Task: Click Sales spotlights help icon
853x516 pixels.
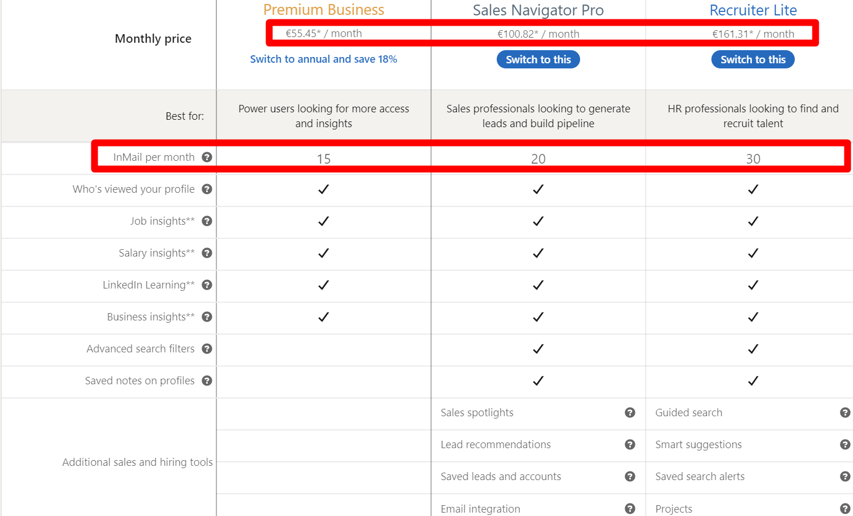Action: 630,412
